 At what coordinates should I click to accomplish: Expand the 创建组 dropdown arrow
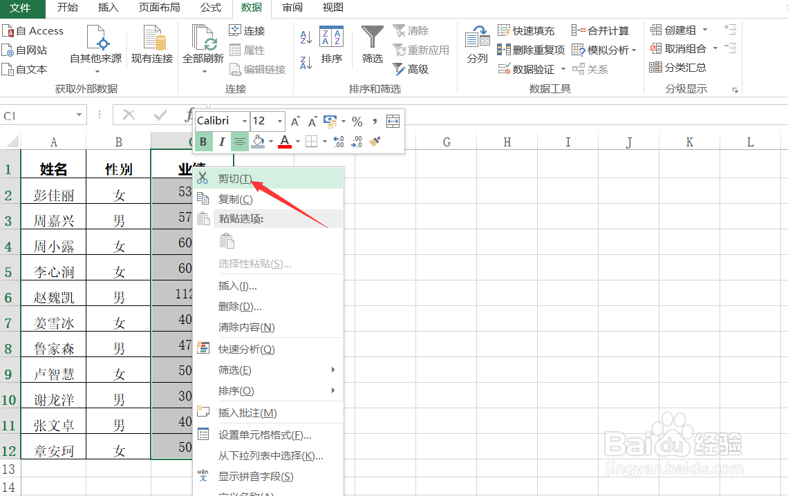point(704,30)
